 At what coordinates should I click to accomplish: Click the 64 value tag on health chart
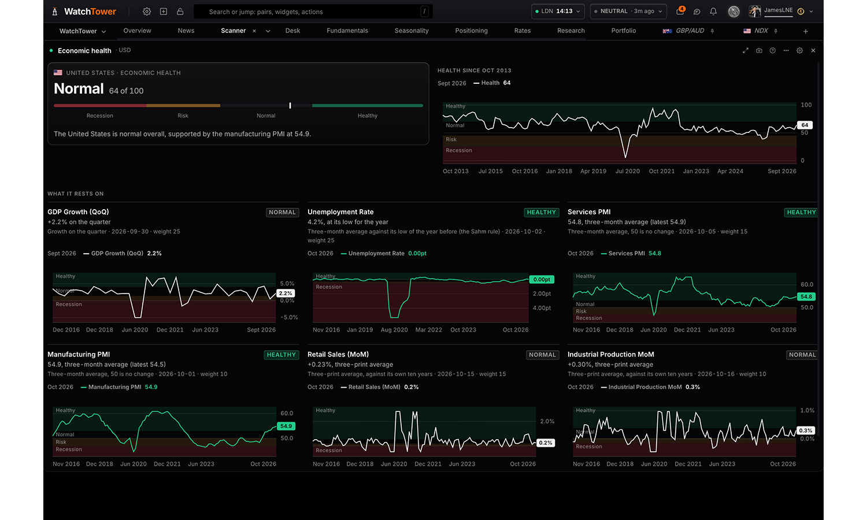tap(805, 125)
